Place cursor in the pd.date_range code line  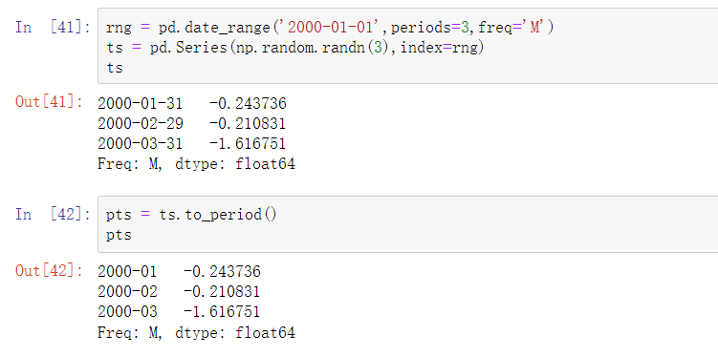tap(330, 28)
